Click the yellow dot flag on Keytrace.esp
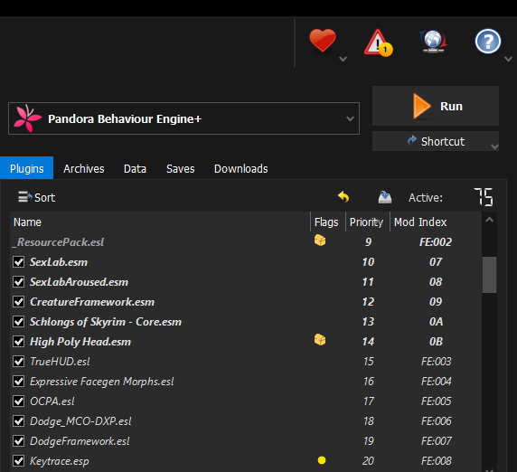The width and height of the screenshot is (517, 472). tap(322, 460)
